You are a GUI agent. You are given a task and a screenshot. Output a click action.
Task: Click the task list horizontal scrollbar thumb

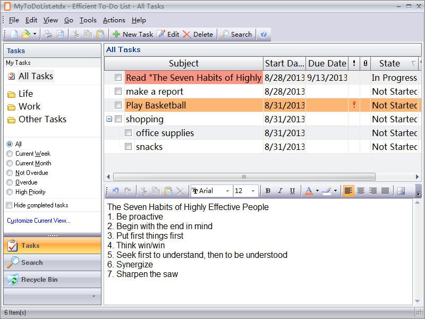click(x=244, y=177)
